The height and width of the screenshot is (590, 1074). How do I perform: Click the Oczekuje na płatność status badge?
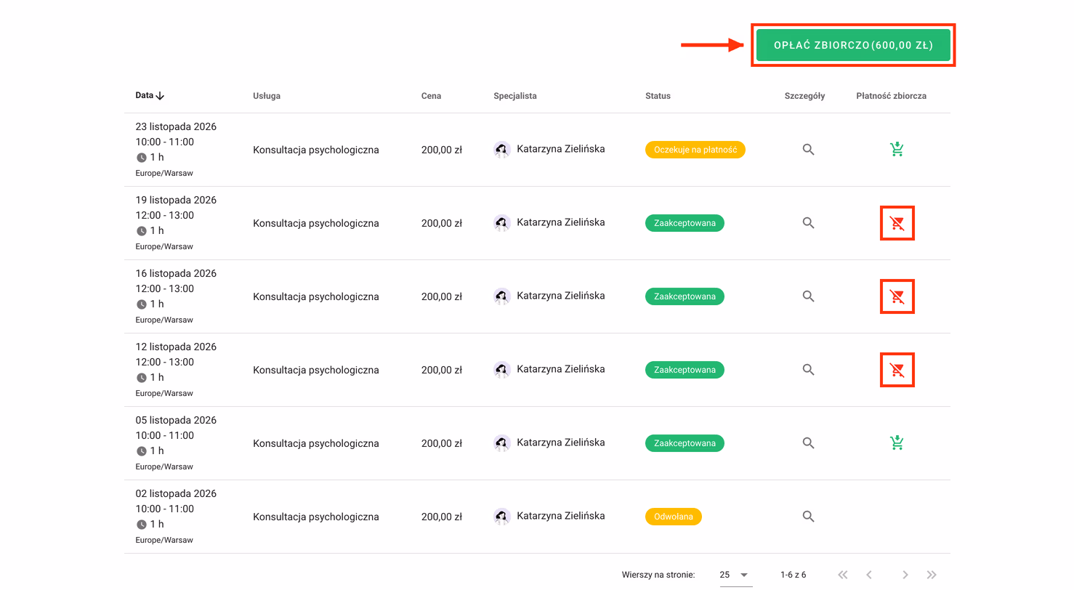(x=695, y=150)
